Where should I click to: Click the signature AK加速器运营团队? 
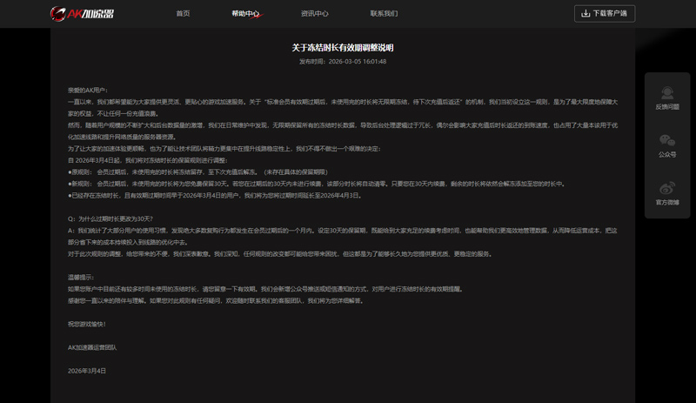coord(92,347)
